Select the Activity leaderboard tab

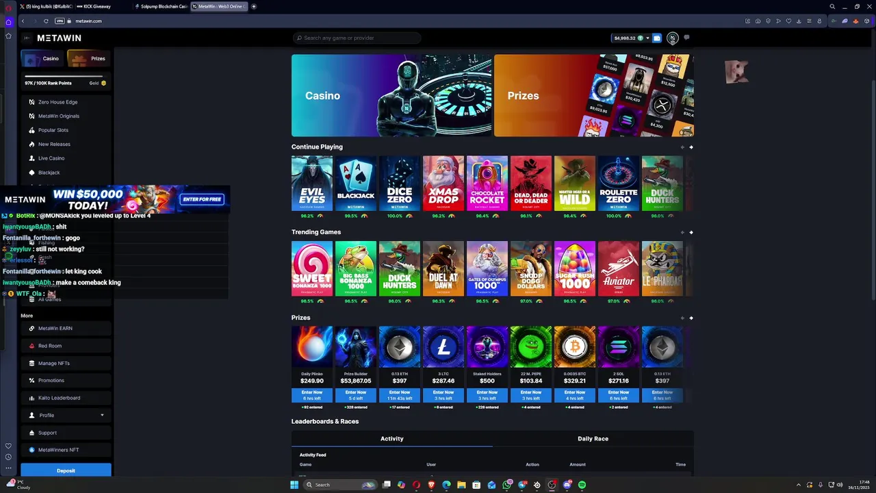click(392, 439)
